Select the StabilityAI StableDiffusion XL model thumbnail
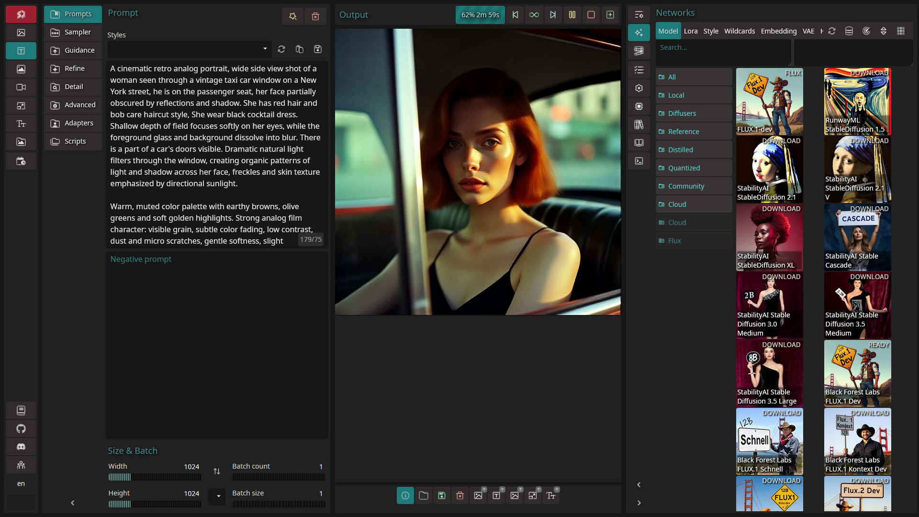This screenshot has height=517, width=919. coord(770,237)
